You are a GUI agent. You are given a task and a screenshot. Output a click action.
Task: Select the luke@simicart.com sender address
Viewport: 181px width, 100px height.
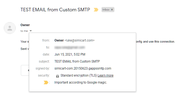click(x=80, y=40)
